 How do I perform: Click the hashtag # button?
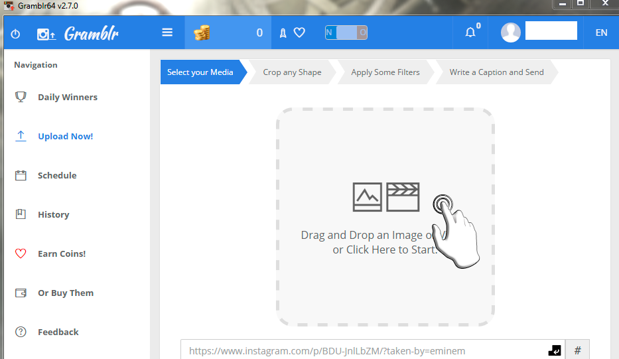click(x=578, y=350)
